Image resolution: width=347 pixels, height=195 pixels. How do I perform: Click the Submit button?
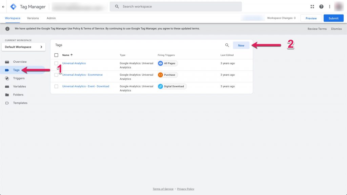click(x=333, y=18)
